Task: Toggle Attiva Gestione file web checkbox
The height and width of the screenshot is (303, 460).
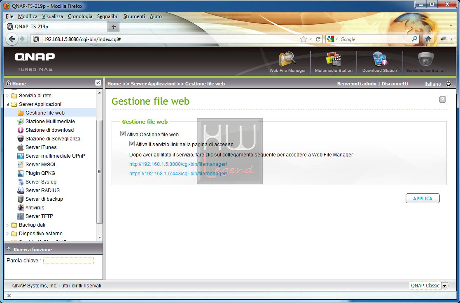Action: point(123,134)
